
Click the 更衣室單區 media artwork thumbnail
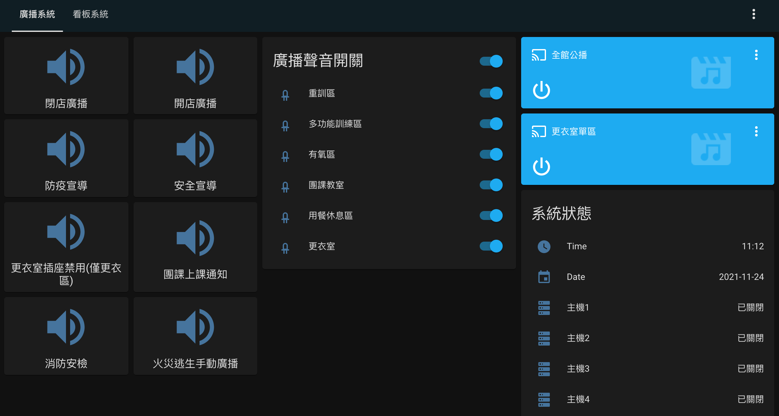tap(711, 149)
